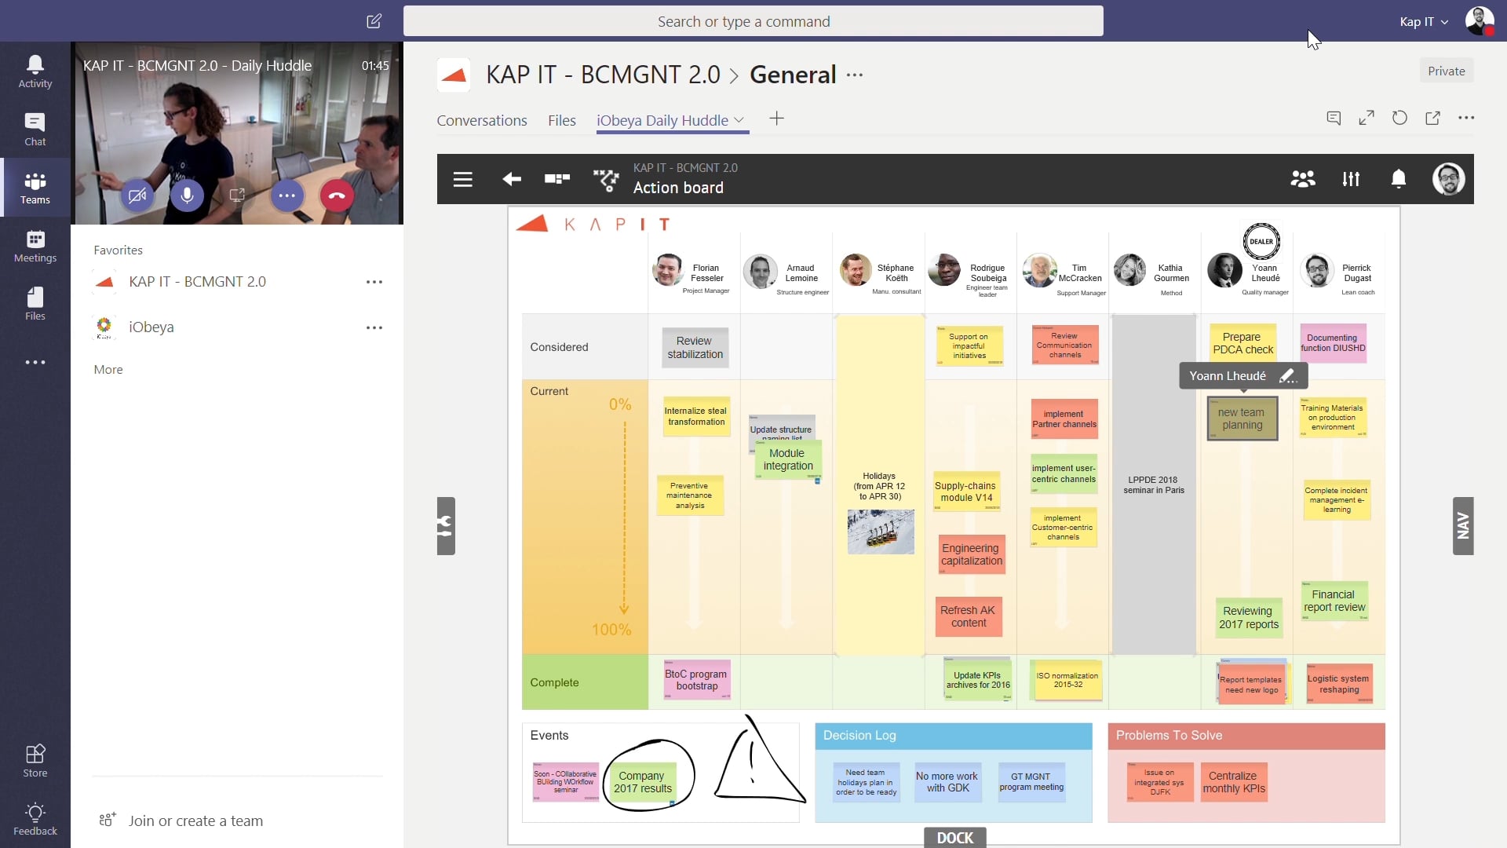Click the Florian Fesseler avatar
Screen dimensions: 1507x848
click(x=667, y=270)
